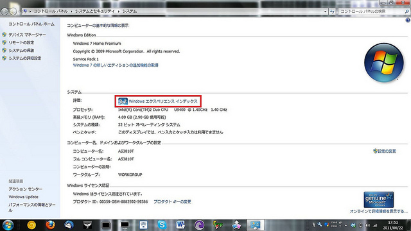
Task: Click the address bar refresh button
Action: [332, 12]
